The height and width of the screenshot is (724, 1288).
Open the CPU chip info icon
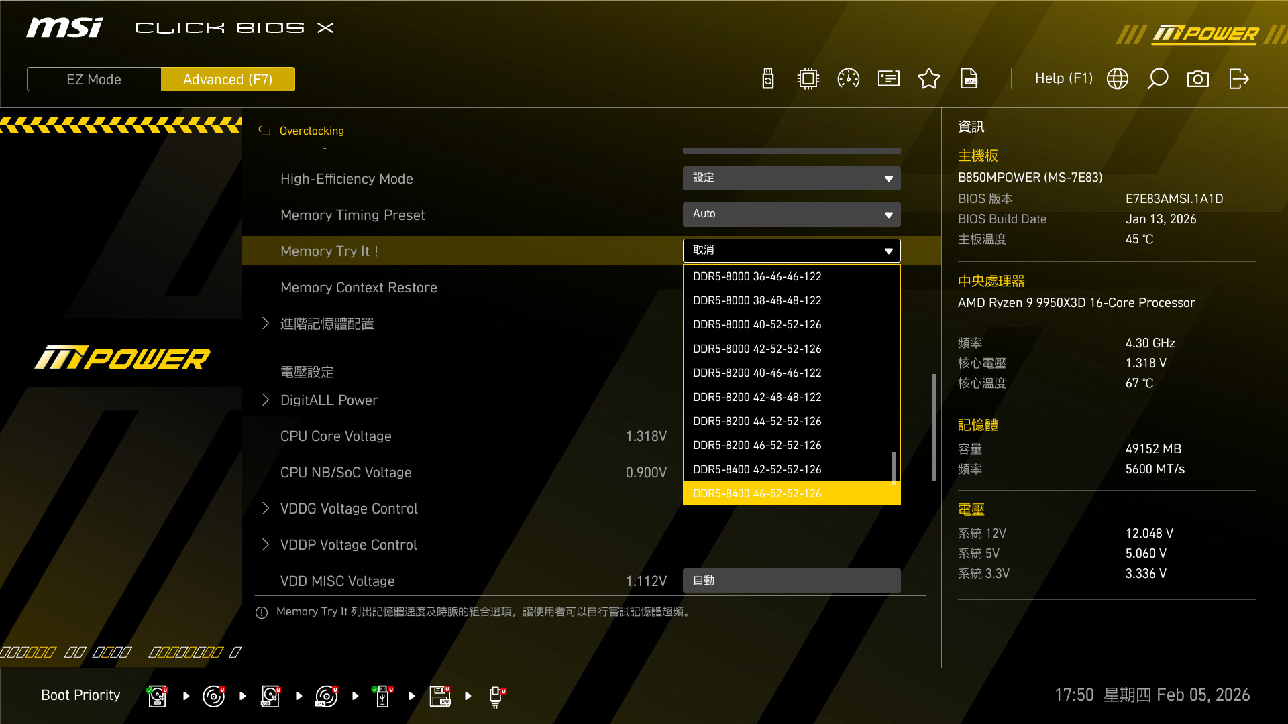tap(808, 79)
